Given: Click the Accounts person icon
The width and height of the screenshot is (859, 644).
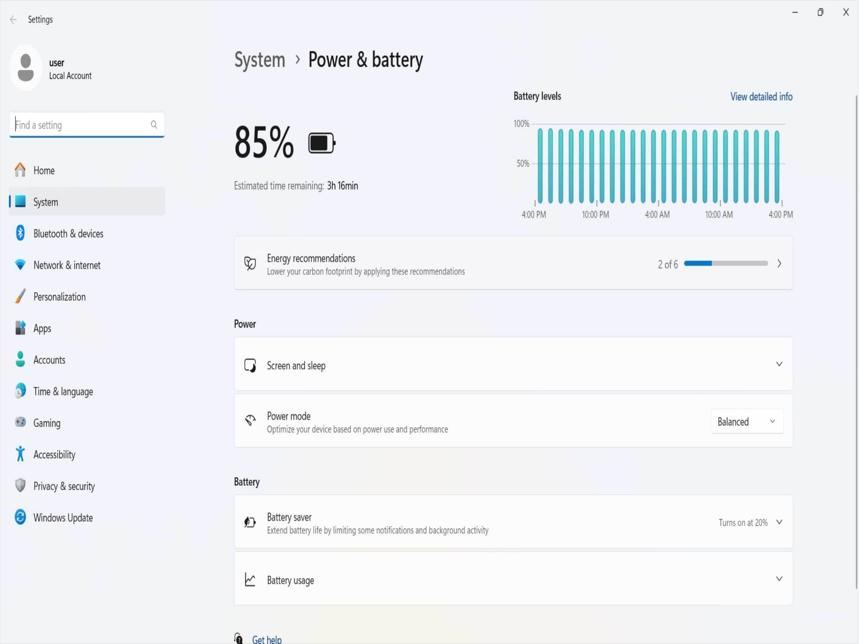Looking at the screenshot, I should click(20, 359).
